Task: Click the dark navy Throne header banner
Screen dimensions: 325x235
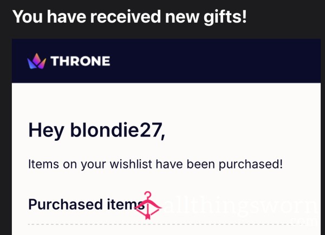Action: [x=166, y=61]
